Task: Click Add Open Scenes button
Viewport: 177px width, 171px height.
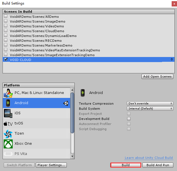Action: pyautogui.click(x=157, y=76)
